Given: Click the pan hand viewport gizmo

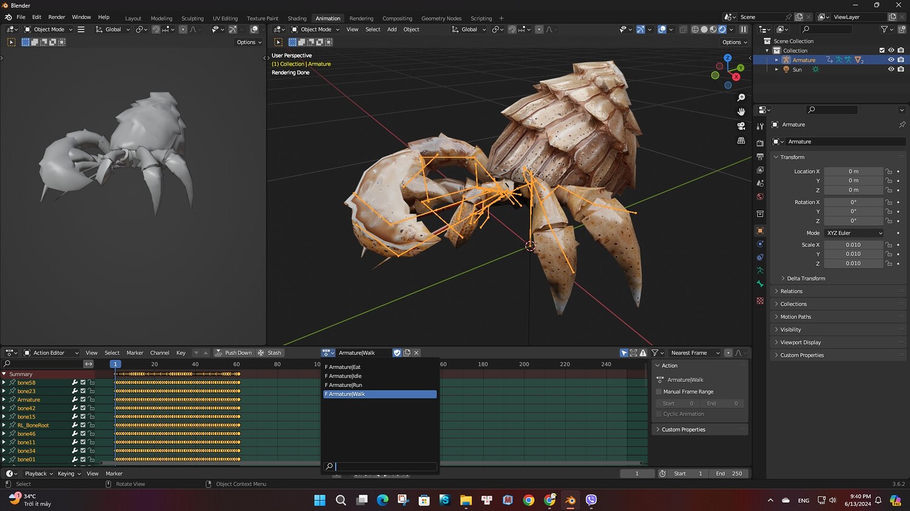Looking at the screenshot, I should 741,112.
